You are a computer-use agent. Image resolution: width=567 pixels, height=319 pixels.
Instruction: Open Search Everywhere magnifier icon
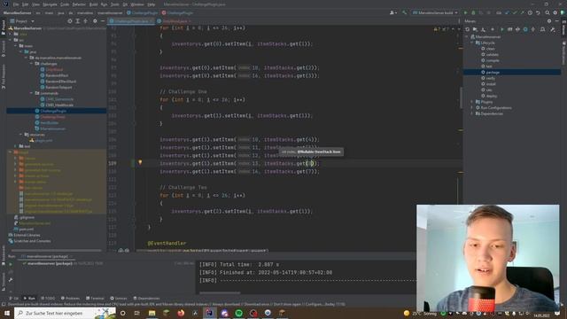[548, 12]
